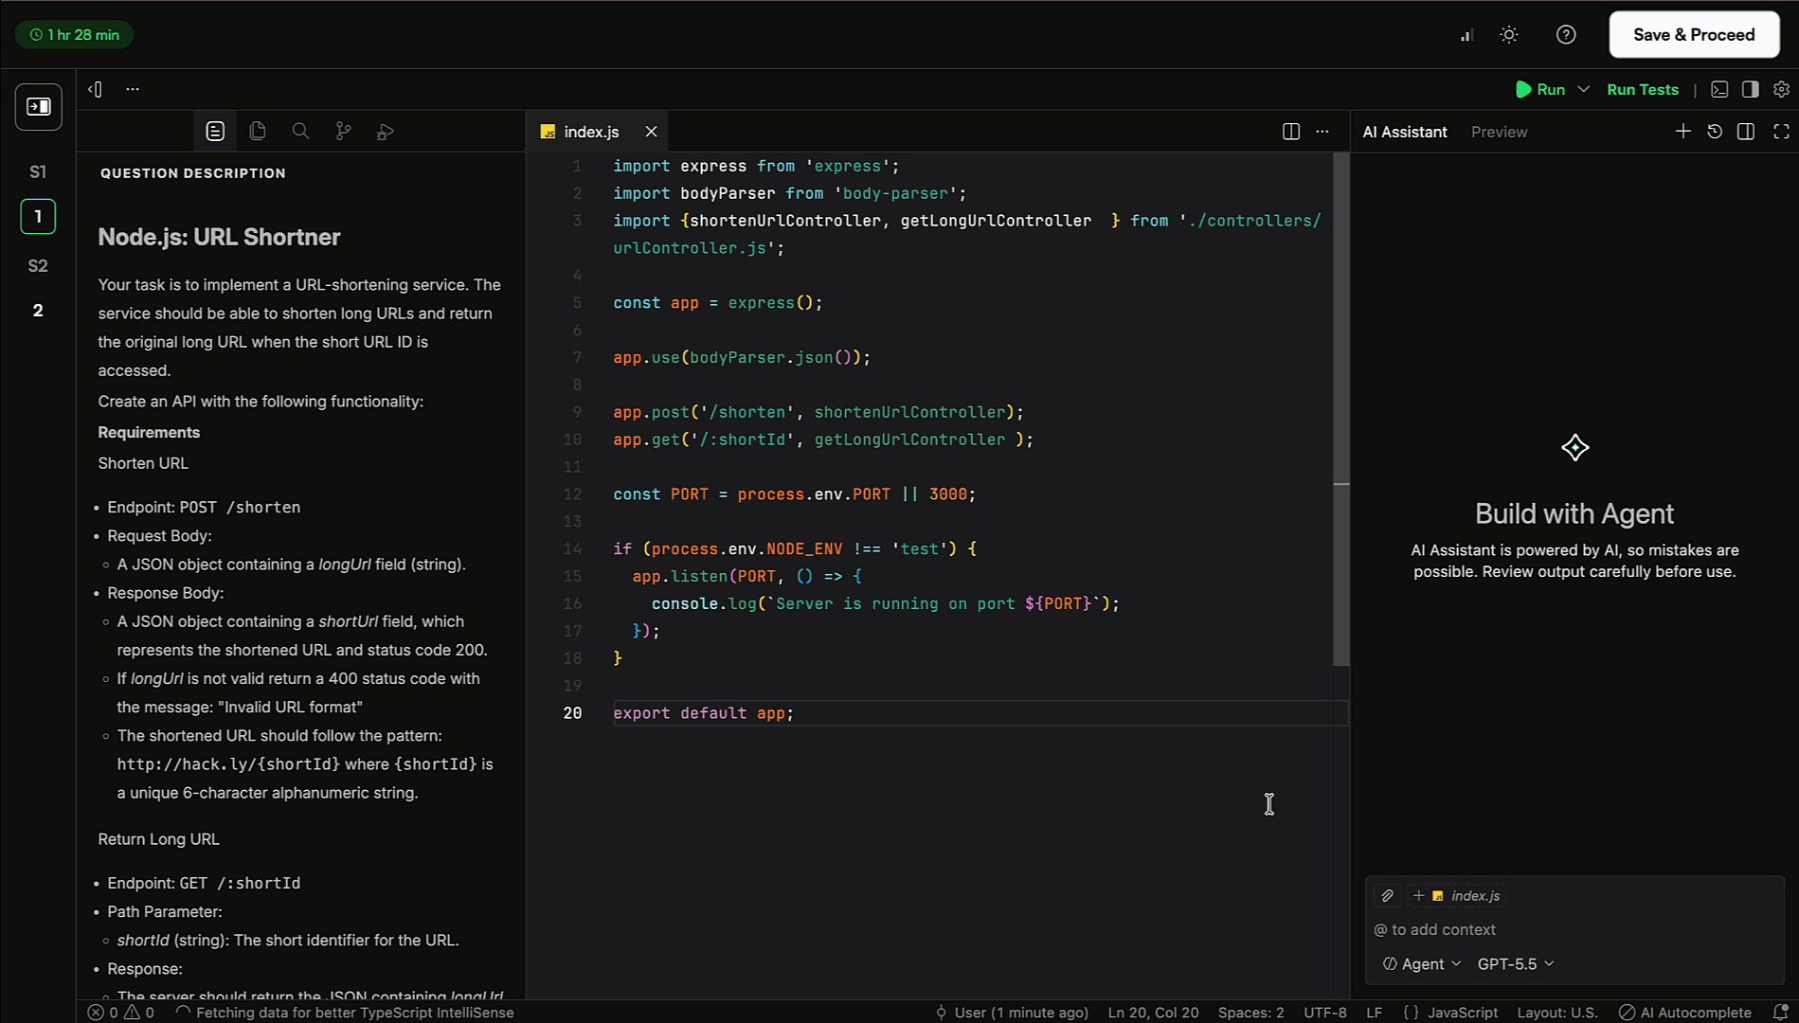Click the signal bars icon in top bar
1799x1023 pixels.
1466,35
